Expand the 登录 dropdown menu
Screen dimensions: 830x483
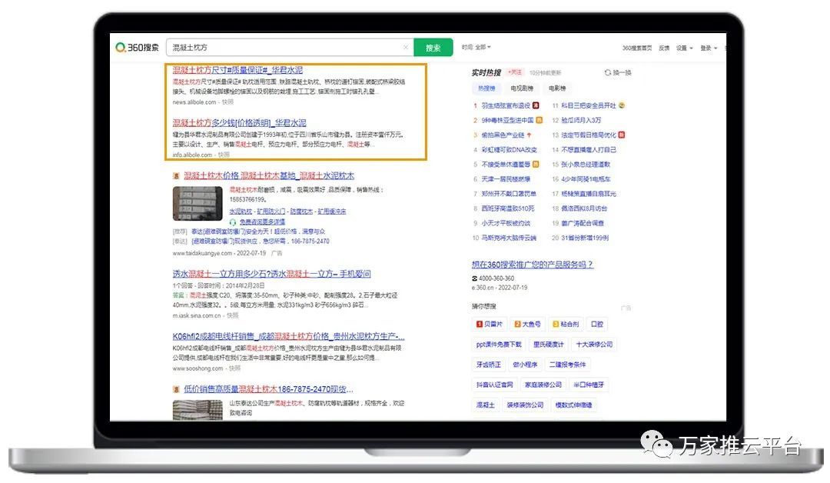click(x=707, y=48)
